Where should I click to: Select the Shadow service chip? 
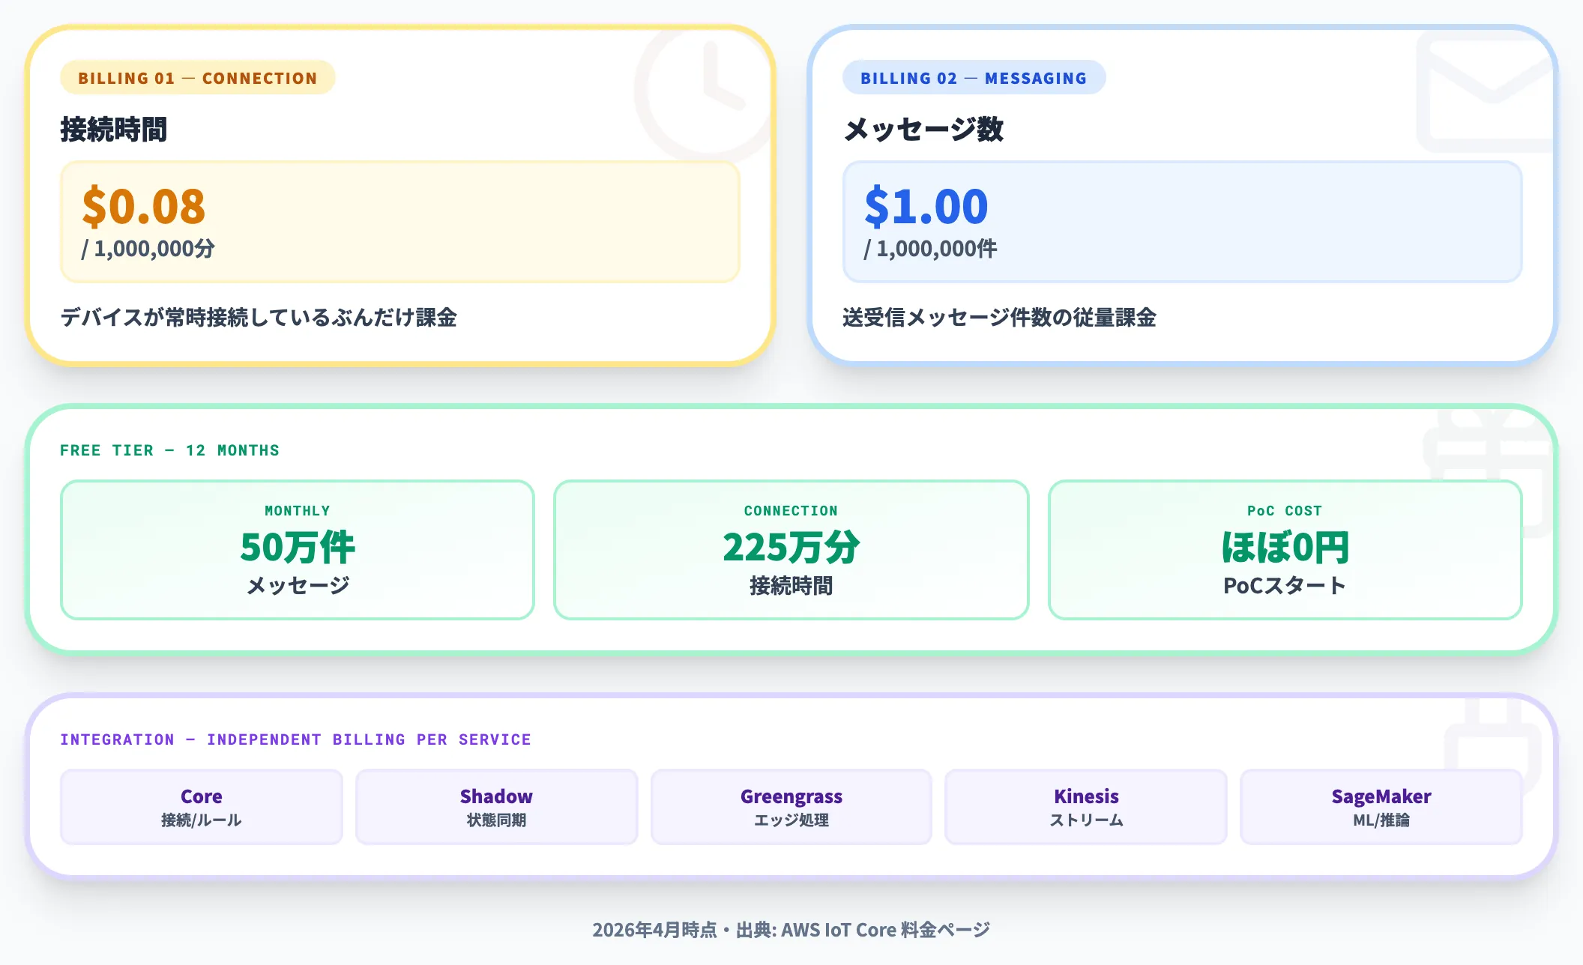(x=496, y=806)
